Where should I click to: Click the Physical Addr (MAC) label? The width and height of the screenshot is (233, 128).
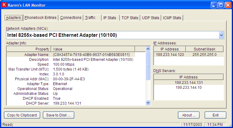(x=32, y=79)
